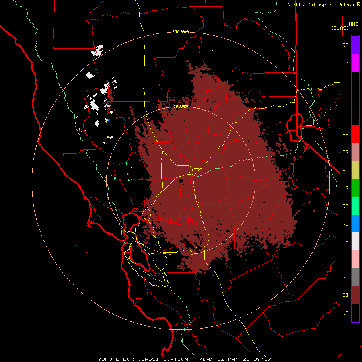Click the gray GC legend swatch
The height and width of the screenshot is (362, 362).
355,277
